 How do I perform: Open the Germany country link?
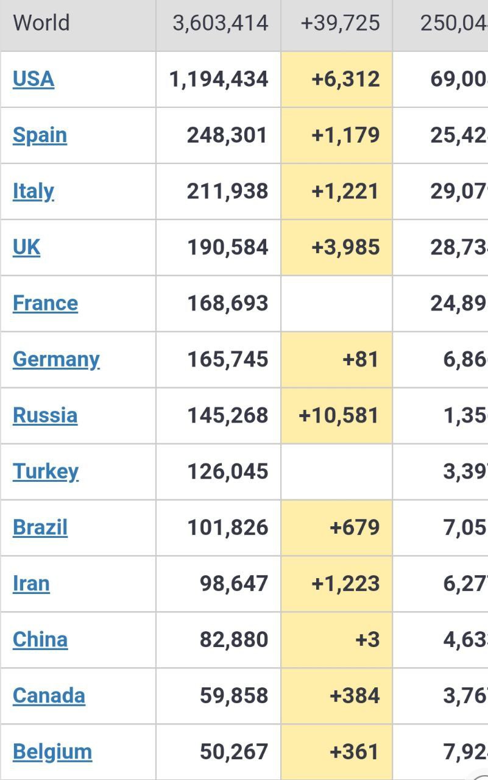[56, 360]
